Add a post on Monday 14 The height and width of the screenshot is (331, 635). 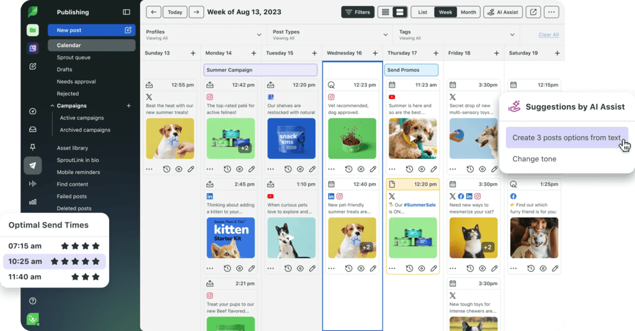click(x=254, y=53)
